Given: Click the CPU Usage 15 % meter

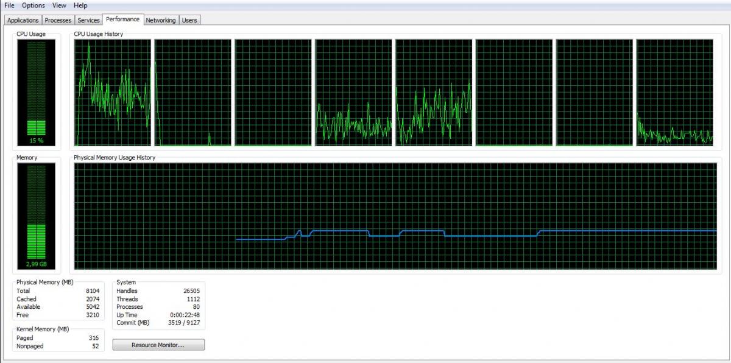Looking at the screenshot, I should 37,93.
